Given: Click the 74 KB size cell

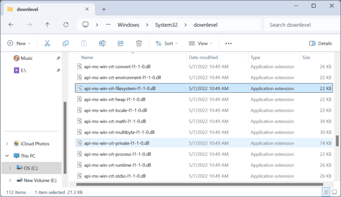Looking at the screenshot, I should coord(325,143).
